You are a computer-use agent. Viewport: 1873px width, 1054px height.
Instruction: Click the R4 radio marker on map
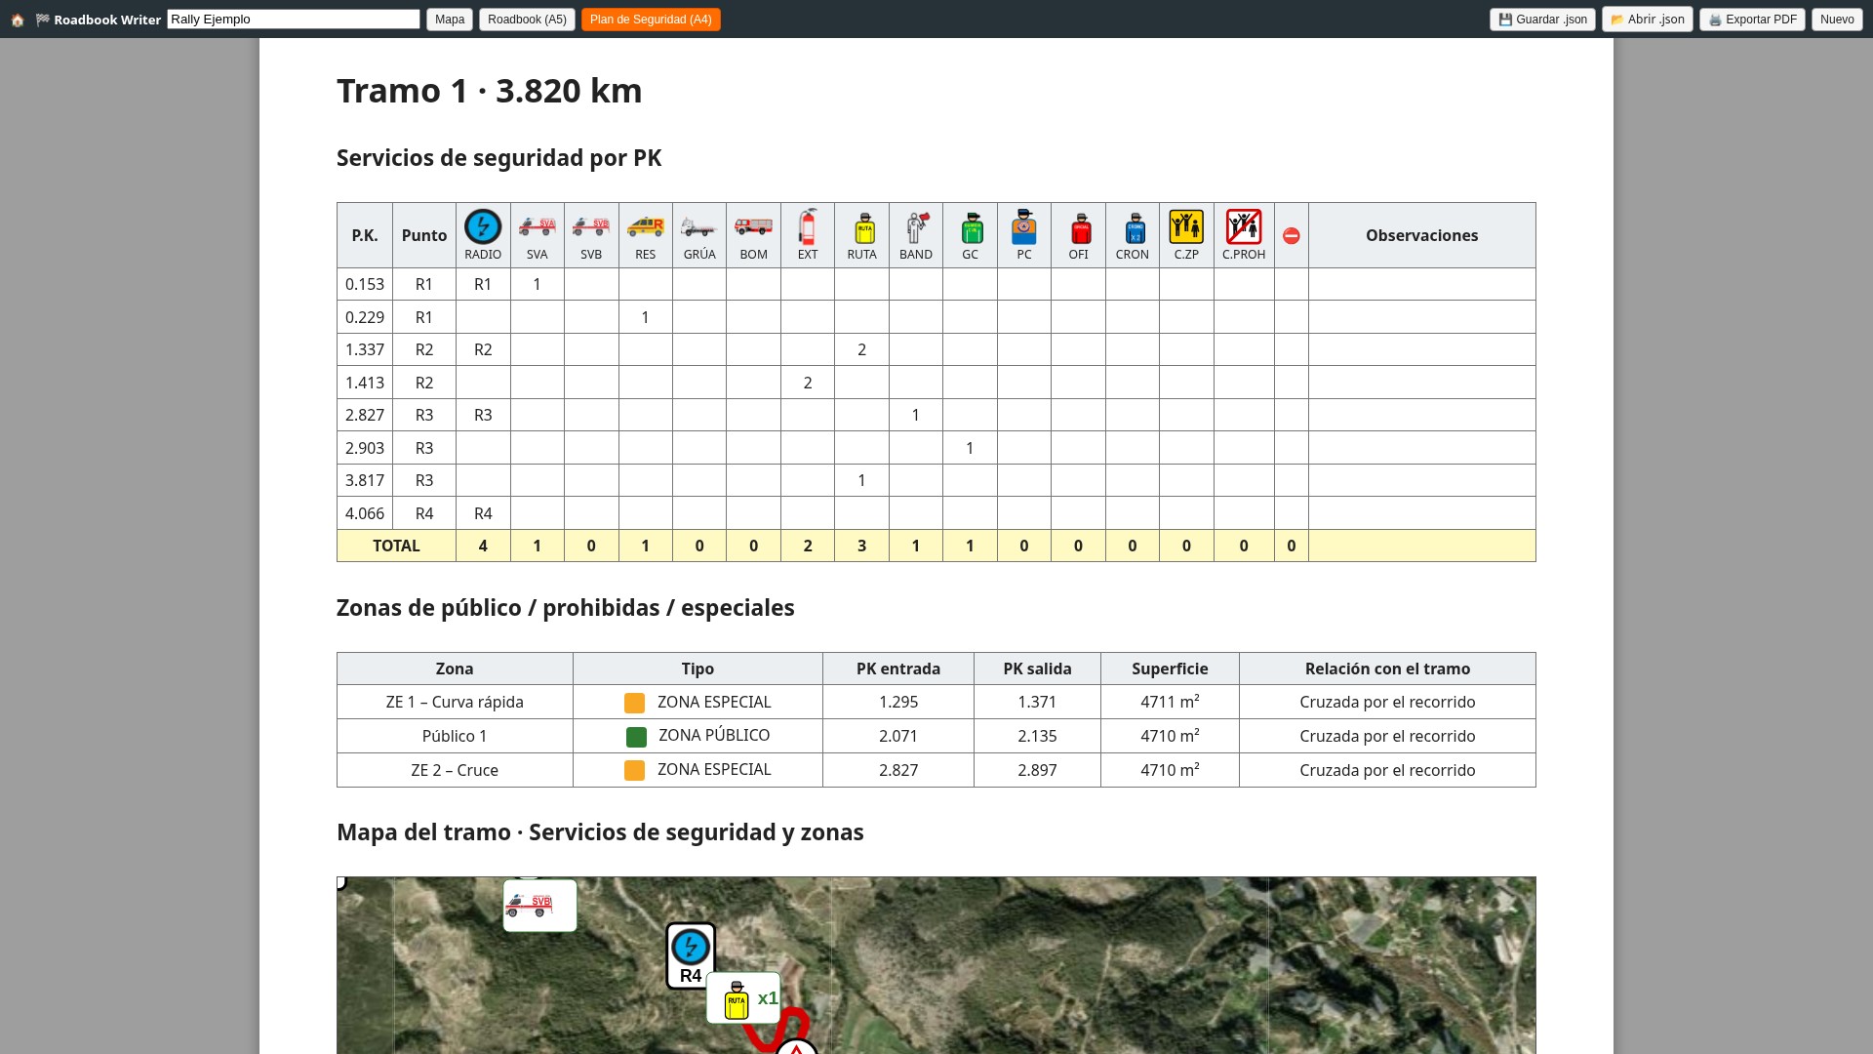[x=691, y=955]
